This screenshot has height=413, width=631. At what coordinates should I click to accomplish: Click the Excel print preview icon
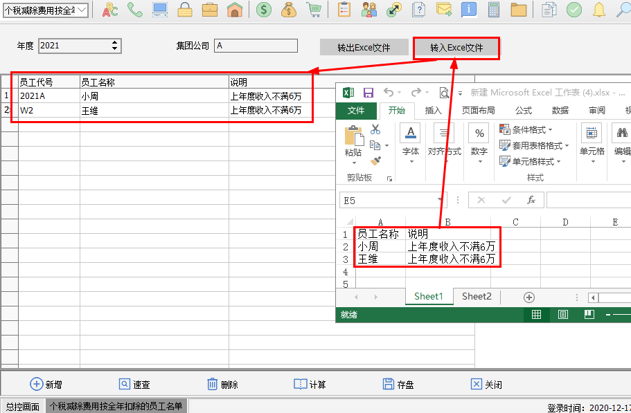(x=444, y=93)
